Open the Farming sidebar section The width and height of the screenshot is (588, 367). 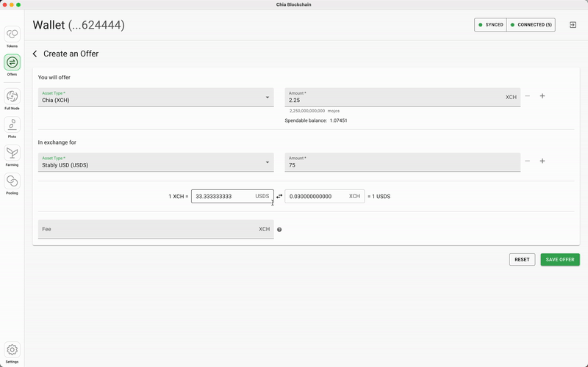tap(12, 156)
